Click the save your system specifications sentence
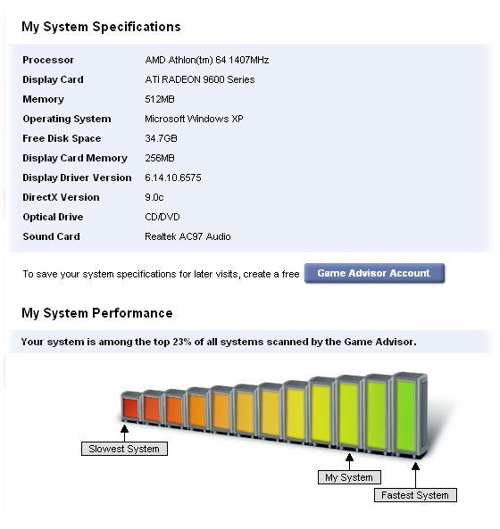The height and width of the screenshot is (529, 500). 161,274
